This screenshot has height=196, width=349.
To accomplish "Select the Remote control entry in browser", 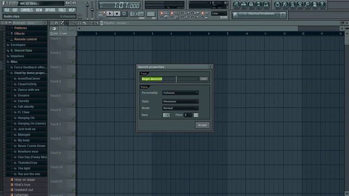I will coord(26,39).
